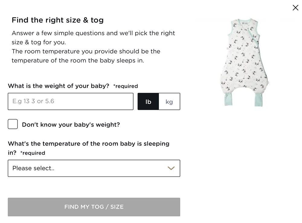Open the room temperature dropdown

coord(94,168)
